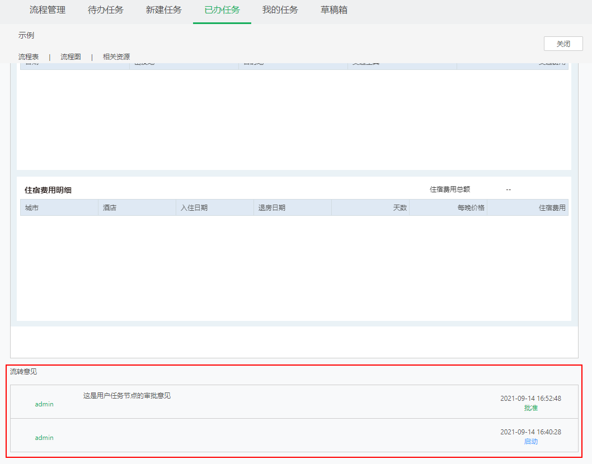Click admin in the 批准 comment row

[44, 404]
